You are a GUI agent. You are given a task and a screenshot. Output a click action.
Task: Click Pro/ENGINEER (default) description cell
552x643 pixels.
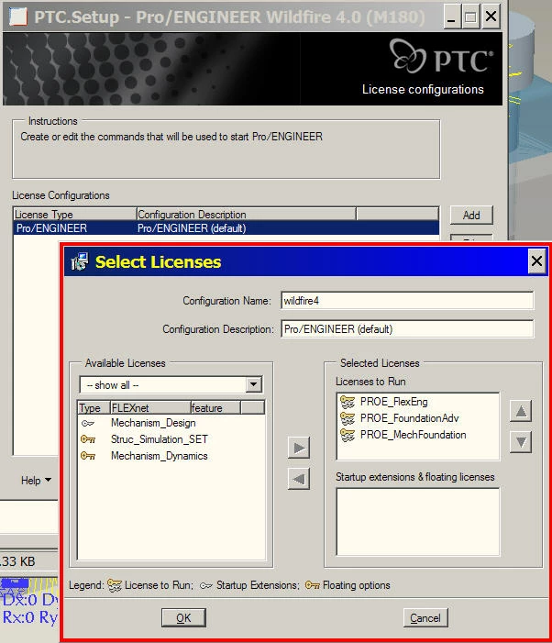pyautogui.click(x=192, y=228)
